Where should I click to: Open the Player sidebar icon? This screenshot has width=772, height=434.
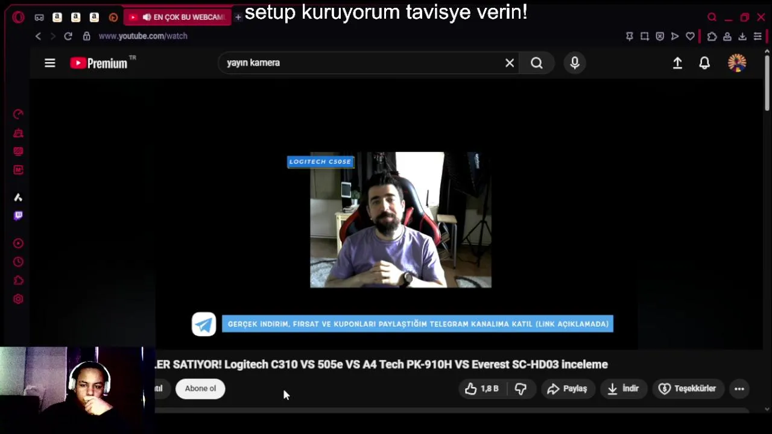coord(18,244)
